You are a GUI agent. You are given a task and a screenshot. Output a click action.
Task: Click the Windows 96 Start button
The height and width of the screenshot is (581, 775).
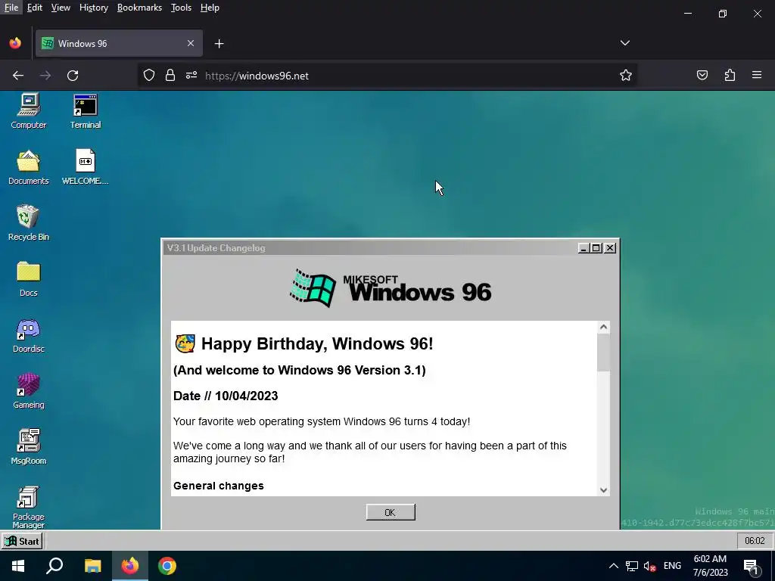(x=22, y=541)
